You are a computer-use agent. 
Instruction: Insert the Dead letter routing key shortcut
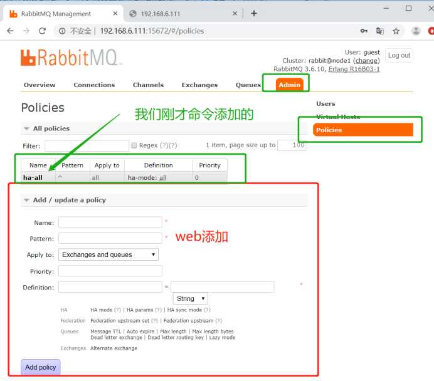[176, 338]
